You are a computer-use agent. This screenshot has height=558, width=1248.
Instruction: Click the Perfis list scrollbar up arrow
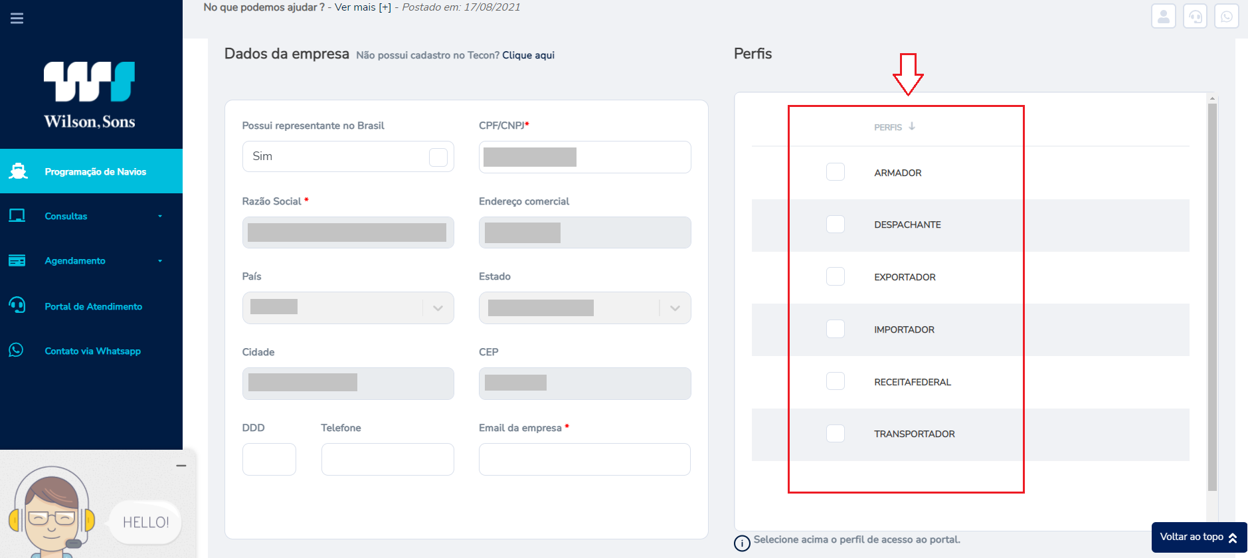tap(1212, 98)
